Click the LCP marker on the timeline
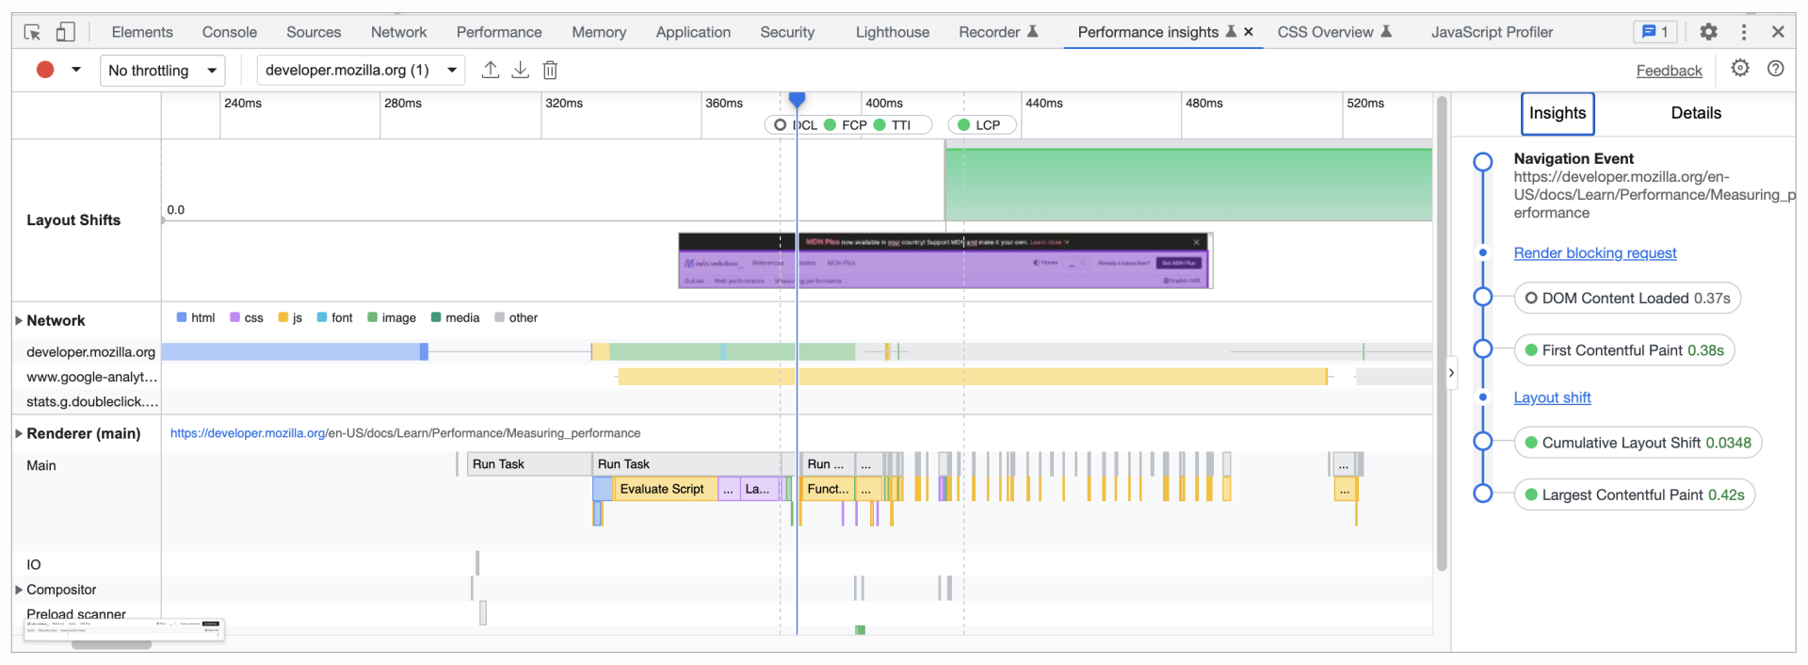1808x665 pixels. 980,125
